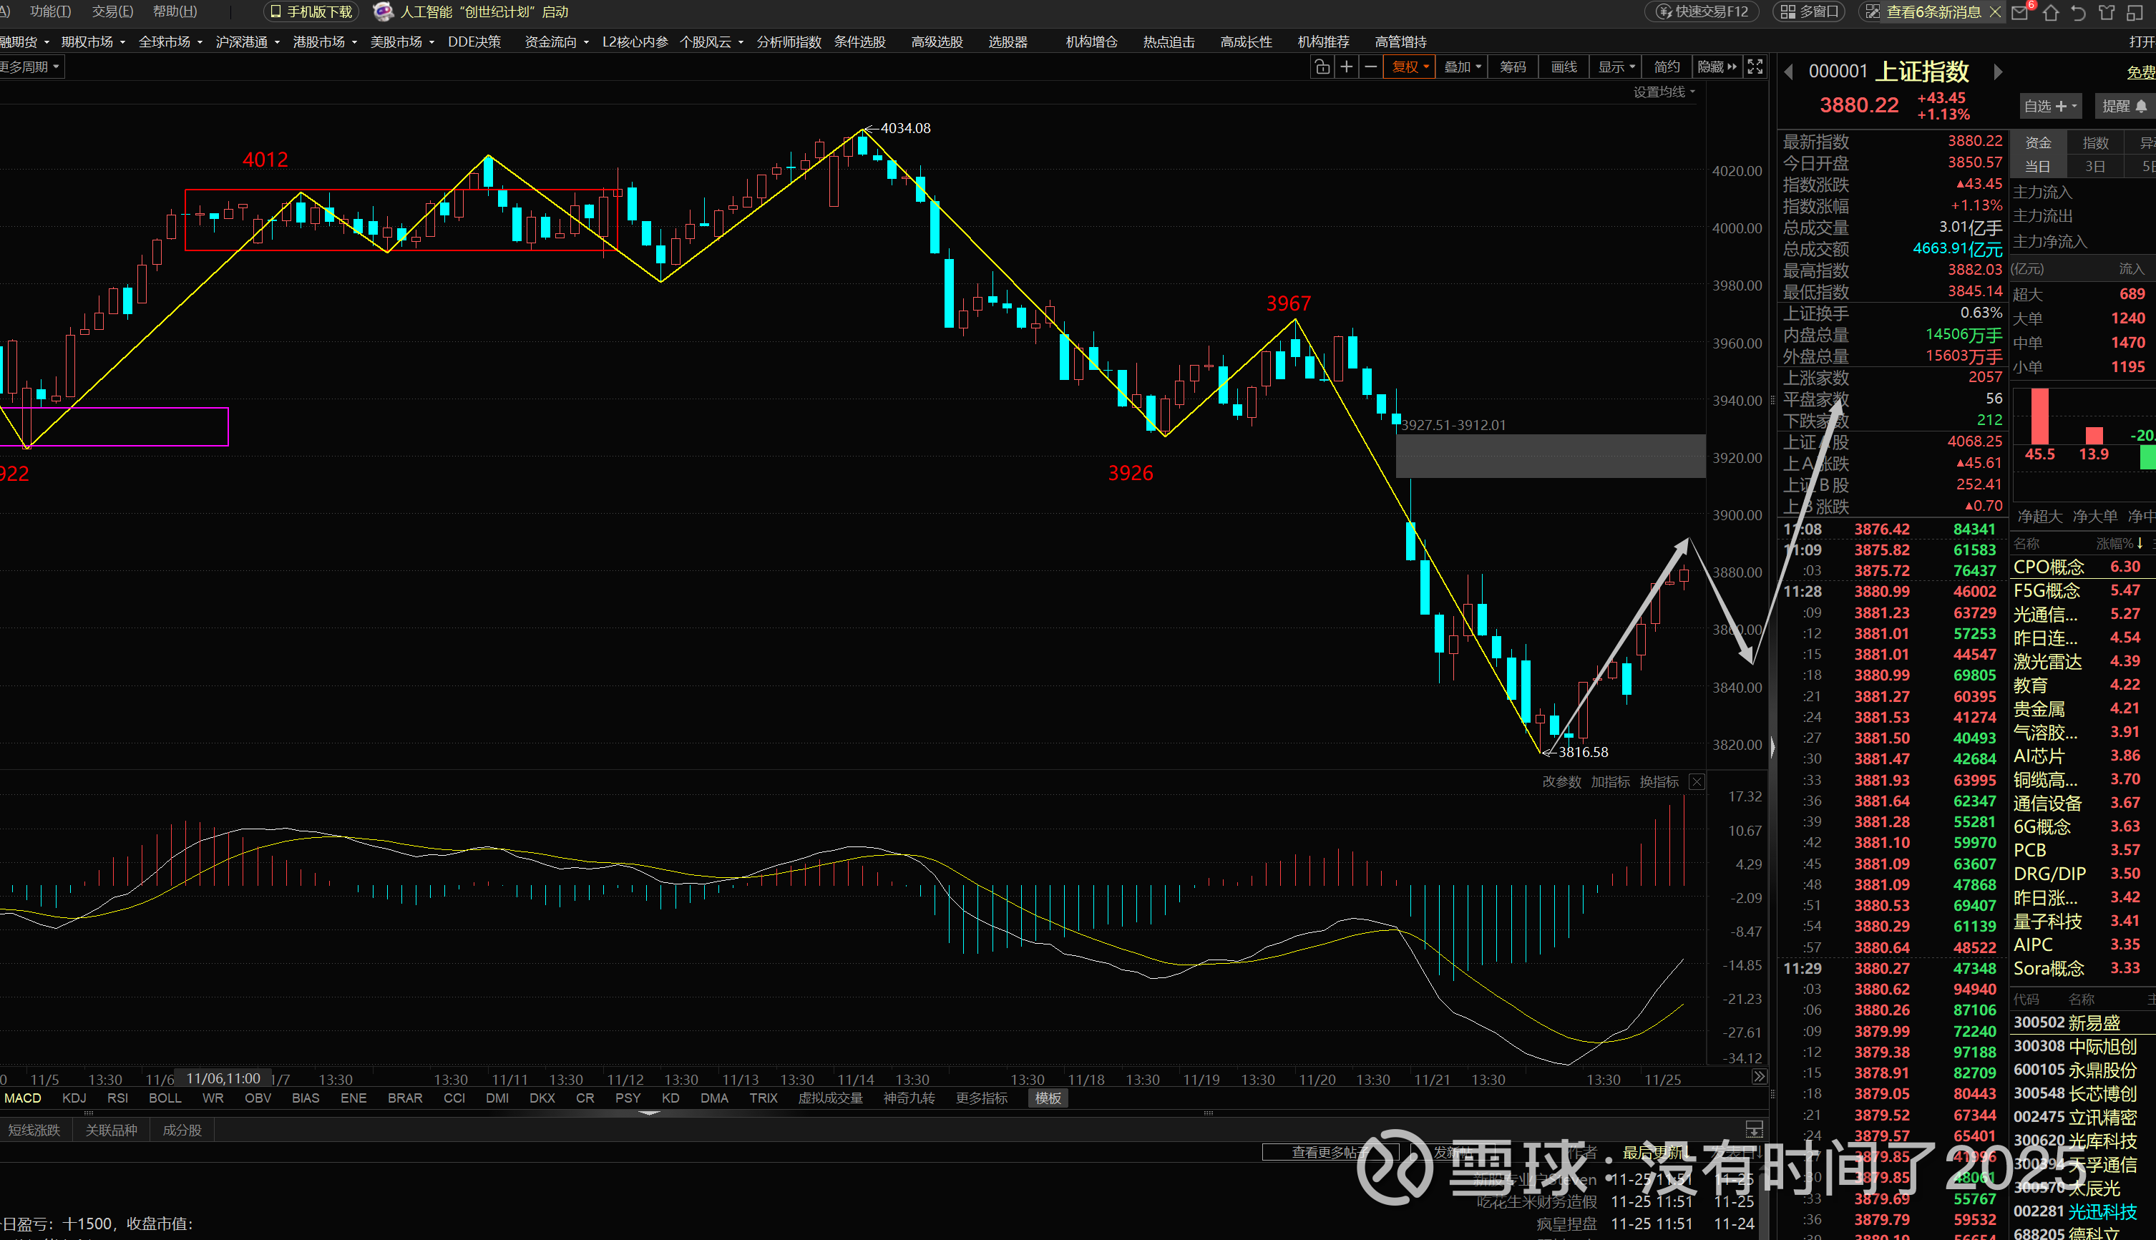This screenshot has height=1240, width=2156.
Task: Toggle 隐藏 to hide side panel
Action: (1716, 67)
